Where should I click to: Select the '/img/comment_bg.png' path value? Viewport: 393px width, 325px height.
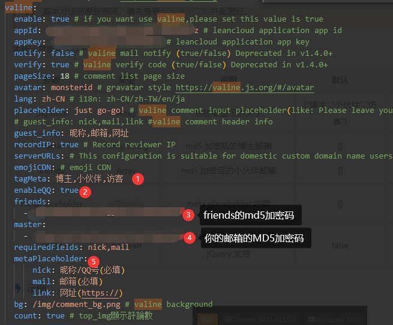pos(76,305)
